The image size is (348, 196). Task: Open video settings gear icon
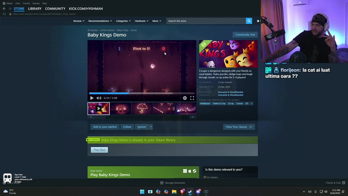pos(185,98)
